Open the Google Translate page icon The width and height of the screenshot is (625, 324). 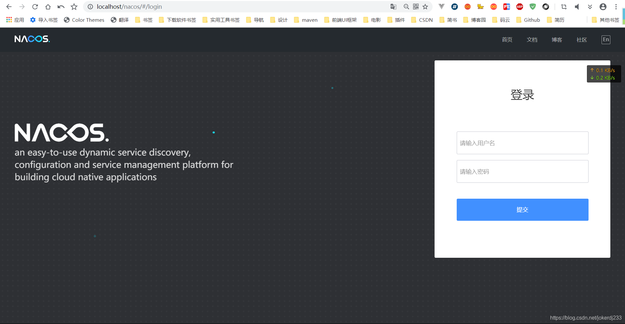tap(394, 6)
